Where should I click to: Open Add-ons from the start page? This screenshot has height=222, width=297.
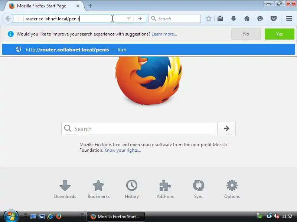click(x=165, y=189)
